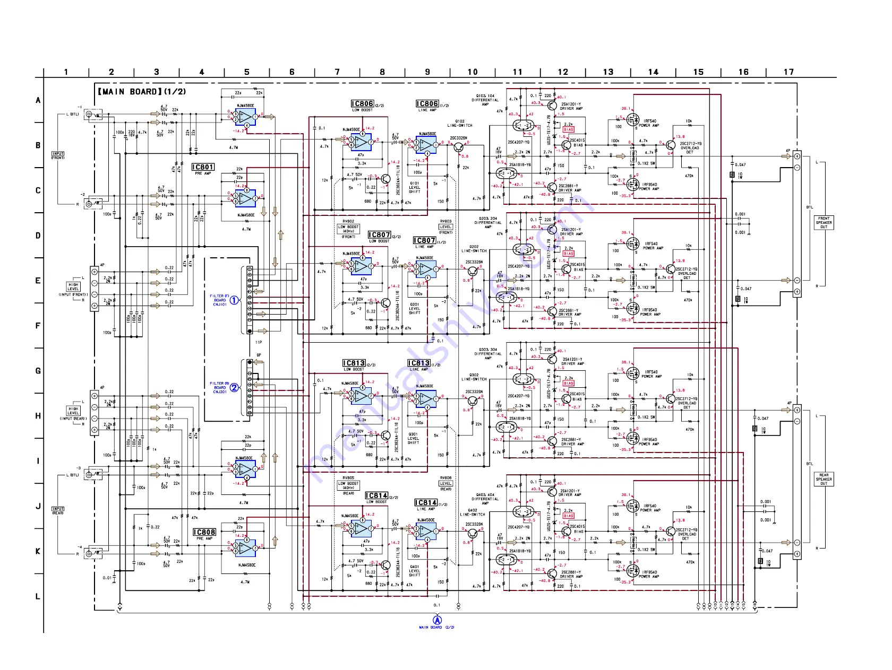Click the circled 2 FILTER (R) BOARD marker
The width and height of the screenshot is (892, 670).
click(x=234, y=388)
